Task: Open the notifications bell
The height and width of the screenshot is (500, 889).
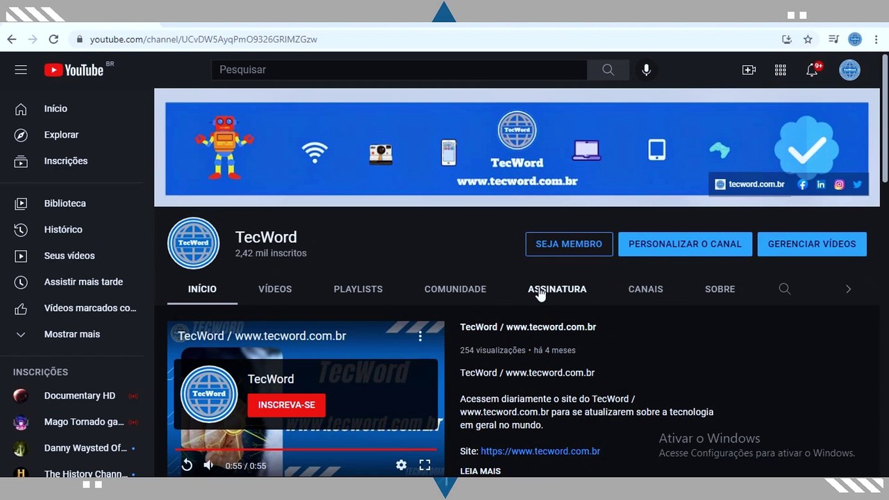Action: 812,69
